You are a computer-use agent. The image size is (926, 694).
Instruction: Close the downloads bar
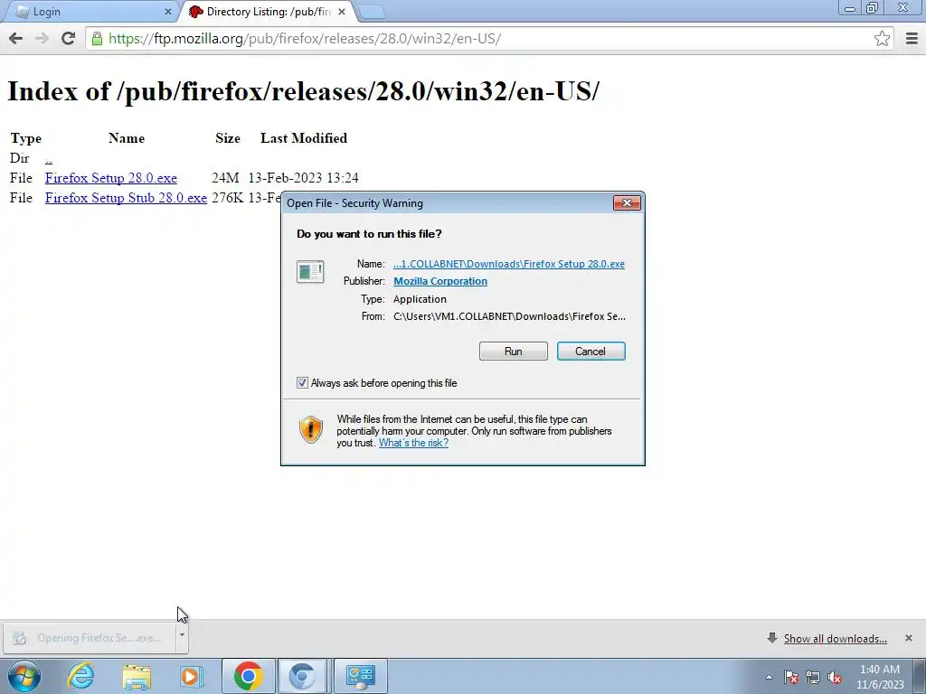pyautogui.click(x=908, y=638)
